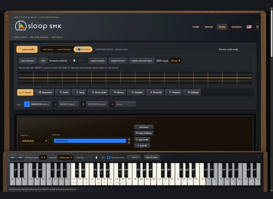The height and width of the screenshot is (199, 273).
Task: Click the 'SLOOP SMK 2.6.0-b2' version text
Action: click(x=104, y=49)
